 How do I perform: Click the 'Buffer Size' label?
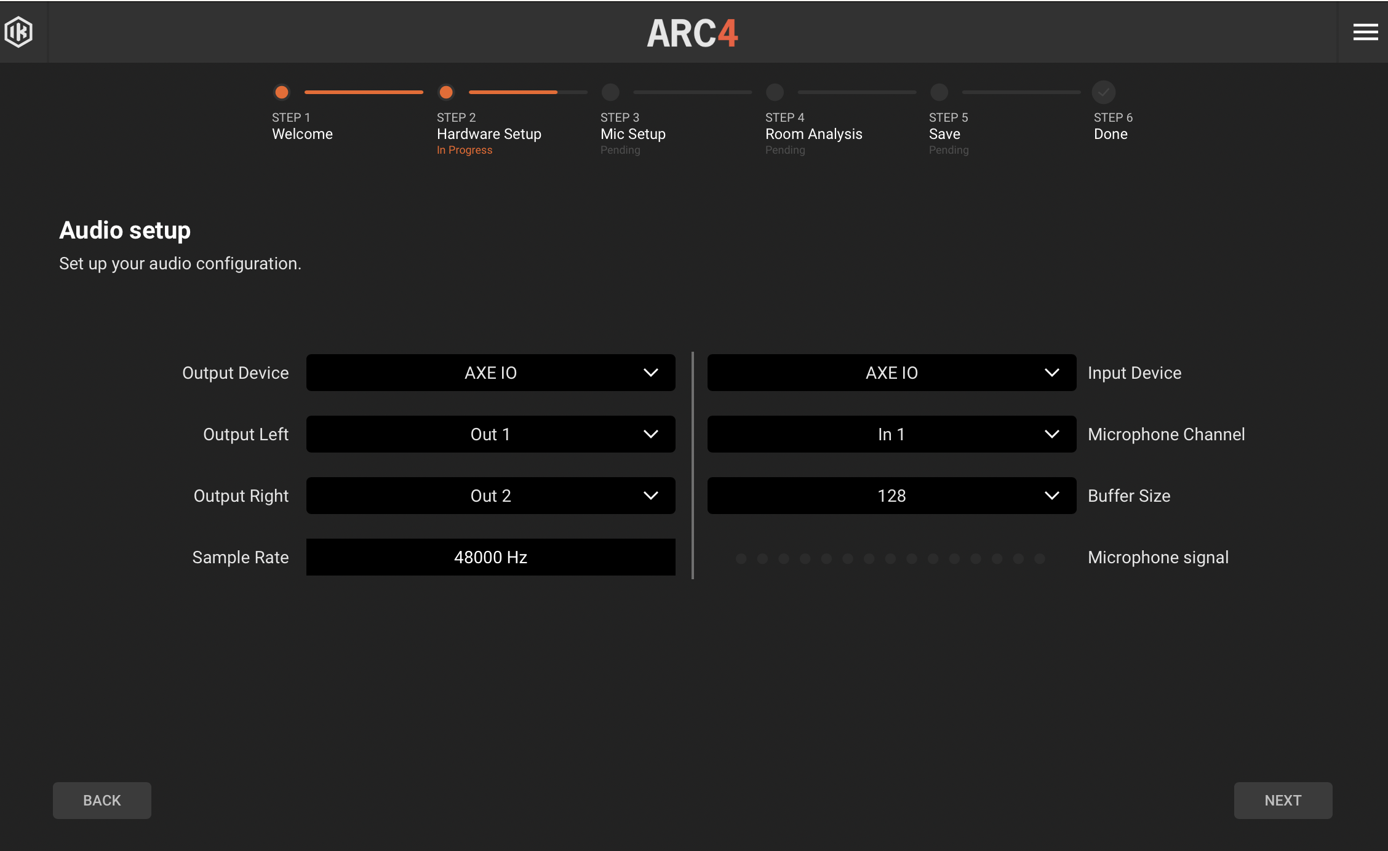tap(1129, 496)
